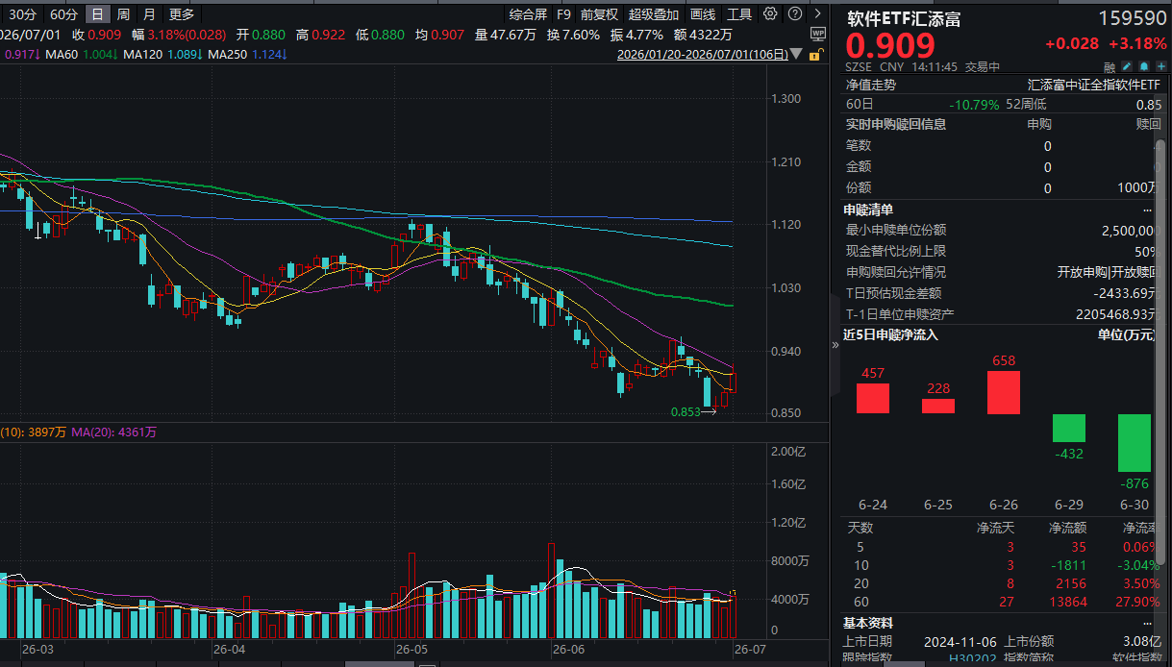Screen dimensions: 1172x667
Task: Toggle the orange lock icon beside date range
Action: click(815, 55)
